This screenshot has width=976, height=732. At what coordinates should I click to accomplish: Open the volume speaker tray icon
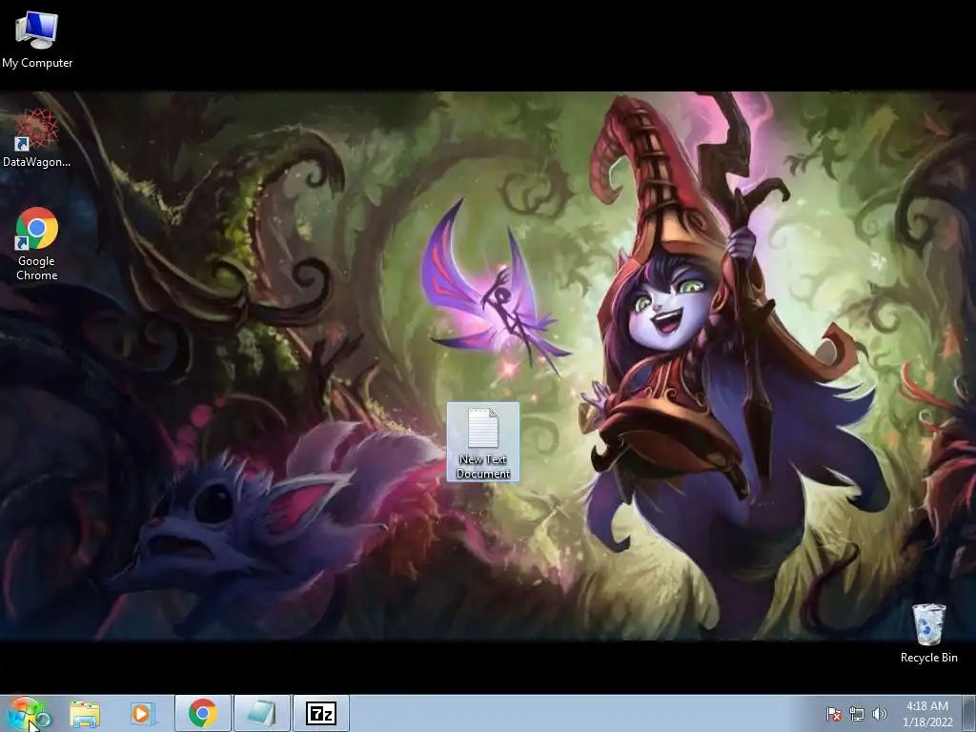[x=879, y=714]
